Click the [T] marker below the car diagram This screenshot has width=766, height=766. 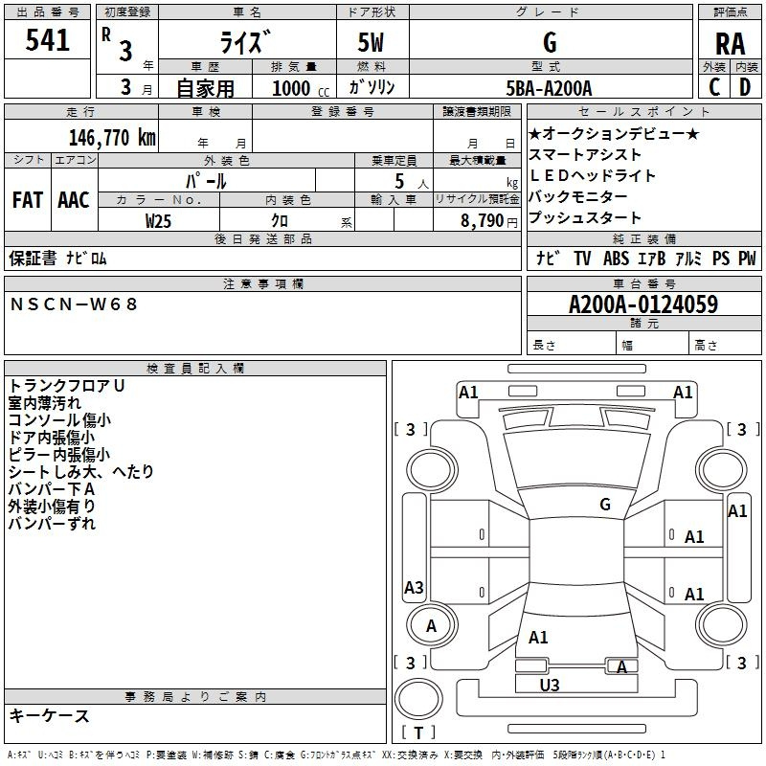pos(417,733)
